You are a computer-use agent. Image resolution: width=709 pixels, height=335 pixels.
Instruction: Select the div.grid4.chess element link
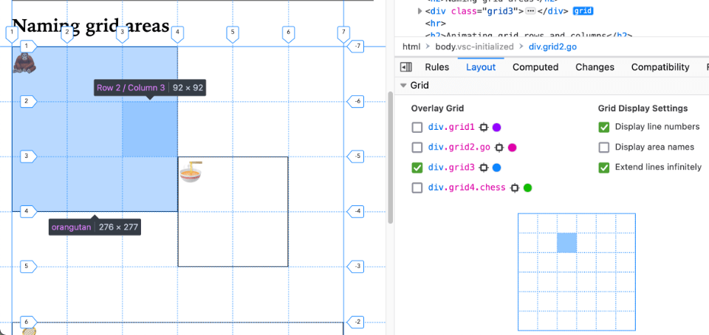467,188
